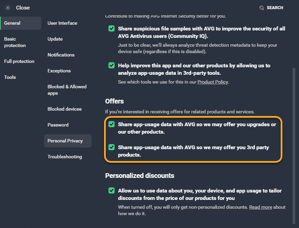
Task: Click the Read more link
Action: (260, 207)
